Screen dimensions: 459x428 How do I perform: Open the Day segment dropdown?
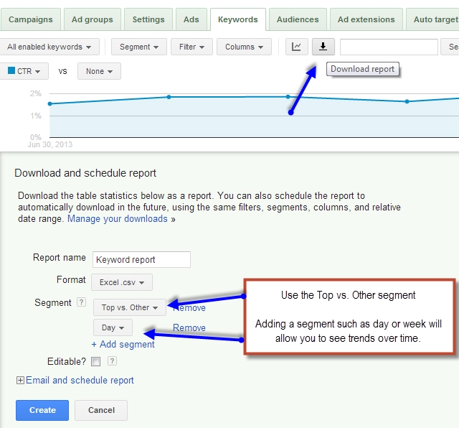(x=113, y=327)
